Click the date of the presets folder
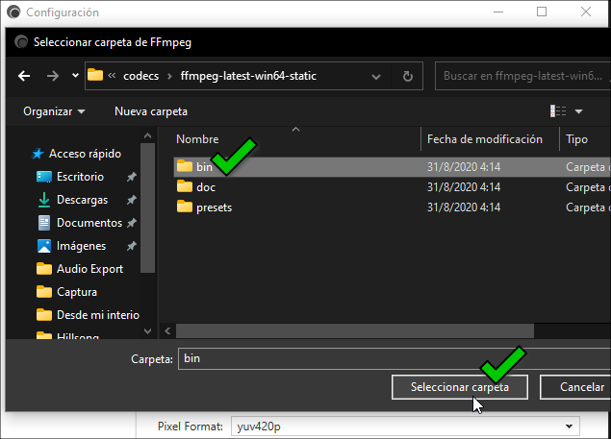 [464, 207]
